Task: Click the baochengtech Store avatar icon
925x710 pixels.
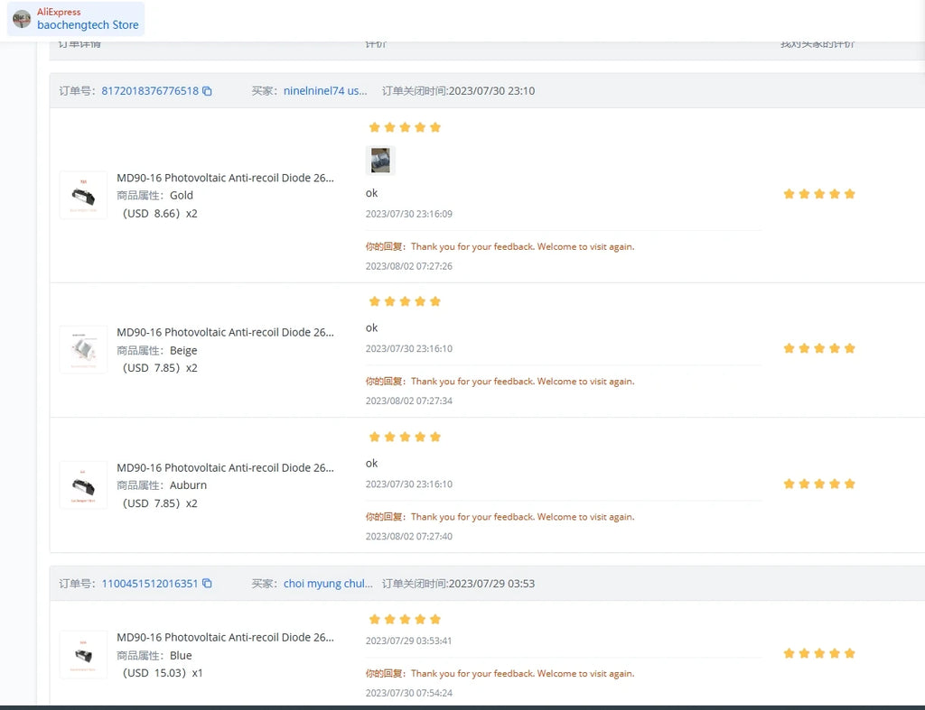Action: point(22,19)
